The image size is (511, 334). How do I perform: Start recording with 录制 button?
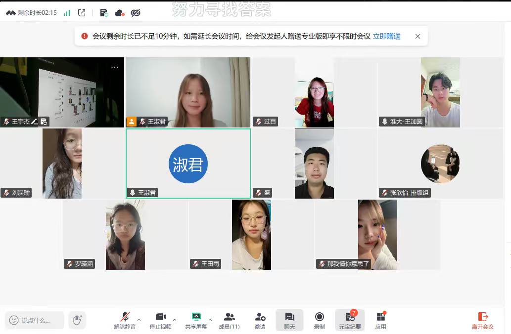coord(320,320)
